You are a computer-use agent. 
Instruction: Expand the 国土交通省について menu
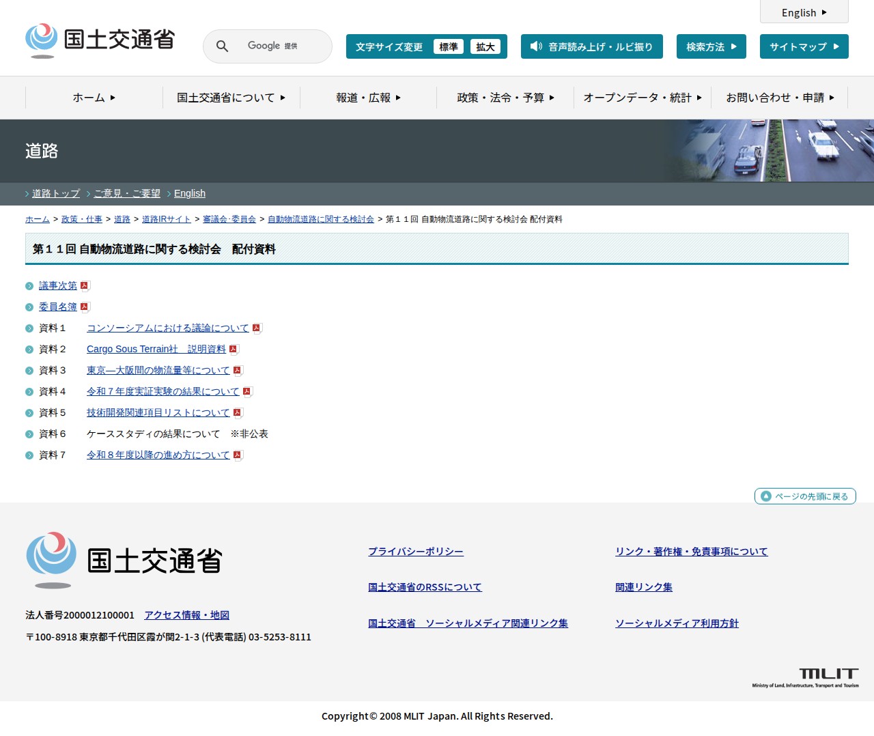[x=231, y=98]
